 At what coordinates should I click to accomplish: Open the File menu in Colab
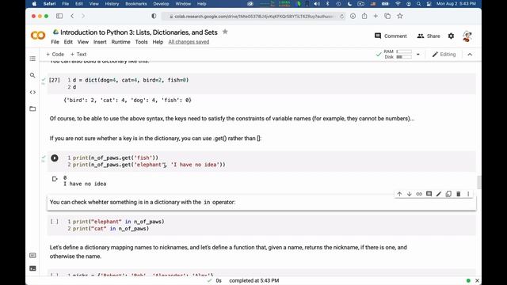55,42
